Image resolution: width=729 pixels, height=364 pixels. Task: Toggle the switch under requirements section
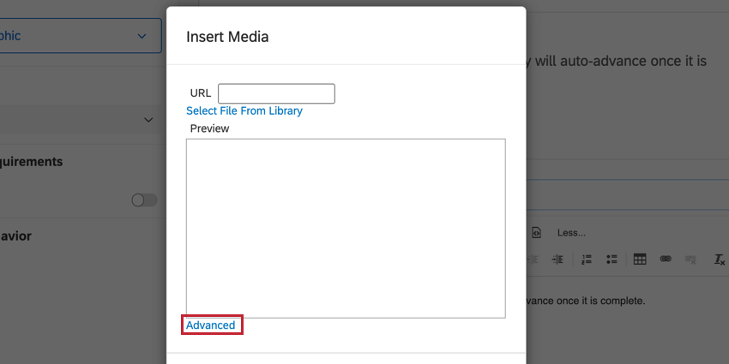click(x=145, y=200)
